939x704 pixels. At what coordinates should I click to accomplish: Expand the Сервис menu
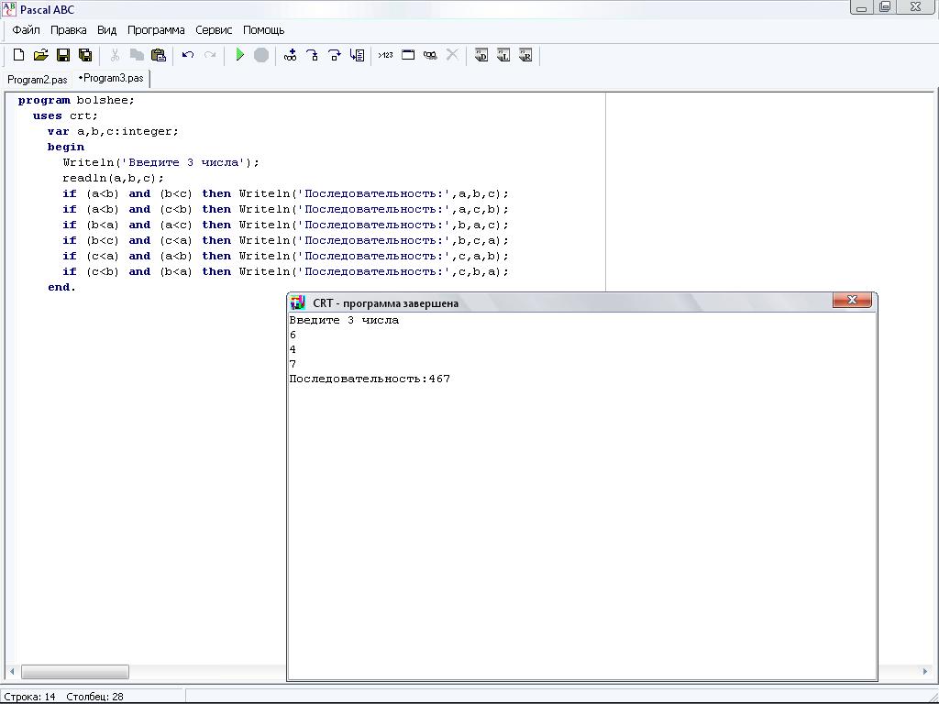tap(214, 30)
